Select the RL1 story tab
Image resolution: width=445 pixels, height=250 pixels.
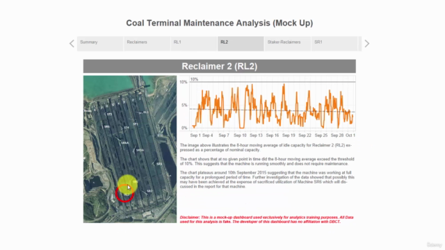[x=194, y=44]
